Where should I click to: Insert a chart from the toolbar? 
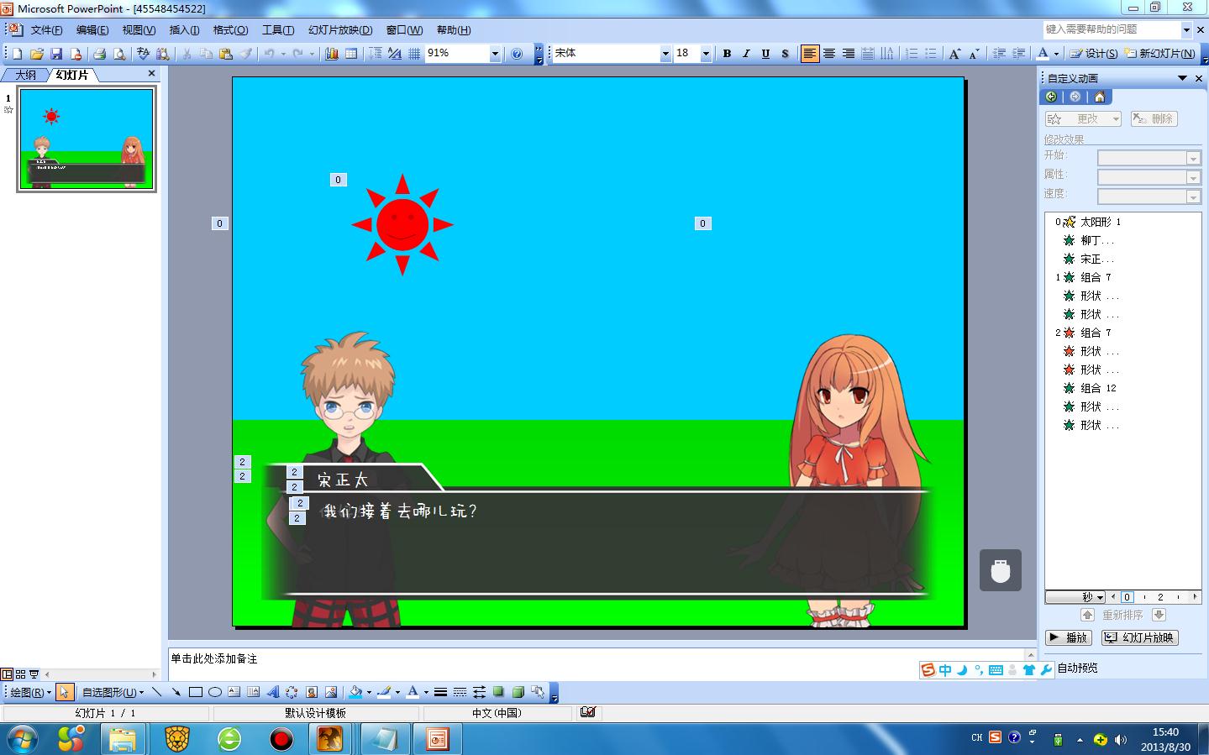coord(332,54)
